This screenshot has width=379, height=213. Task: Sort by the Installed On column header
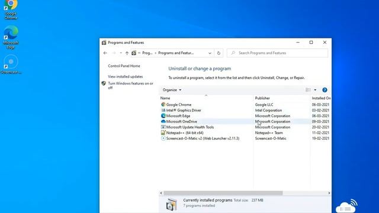[321, 98]
